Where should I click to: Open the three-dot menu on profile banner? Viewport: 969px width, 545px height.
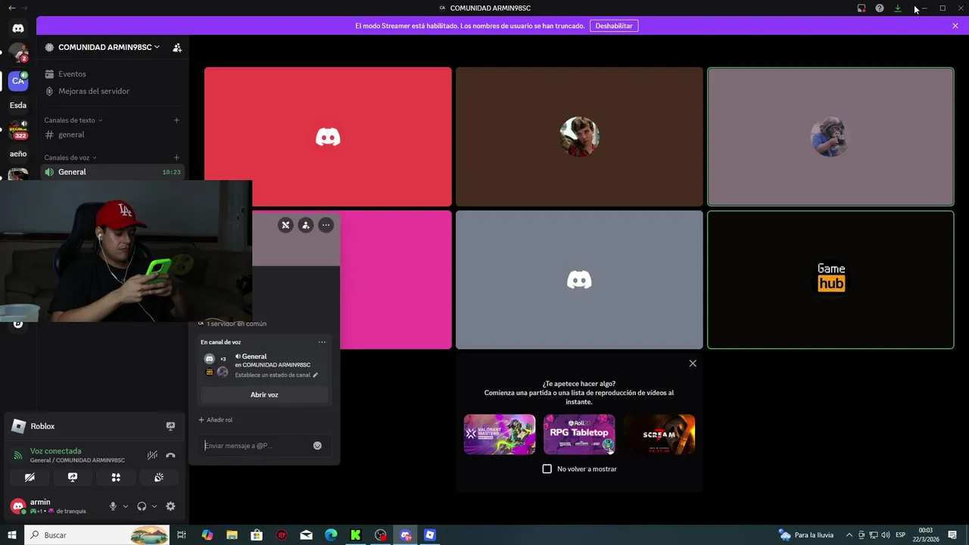point(326,225)
